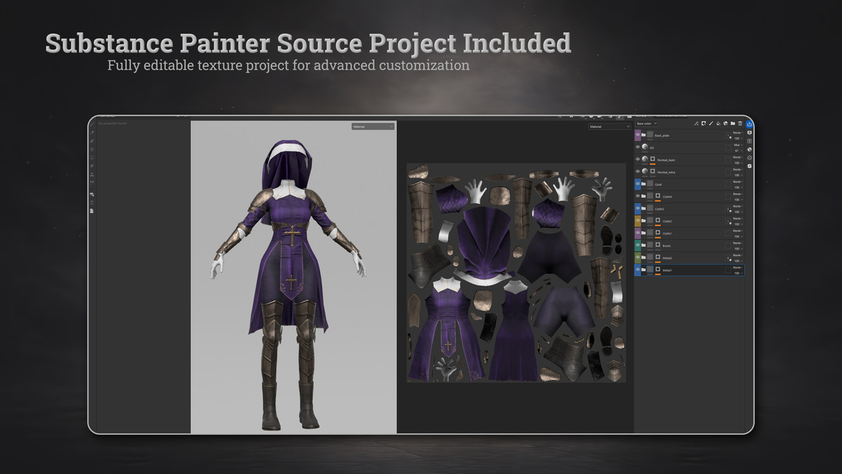Select the Cloth2 folder name
Viewport: 842px width, 474px height.
point(667,221)
